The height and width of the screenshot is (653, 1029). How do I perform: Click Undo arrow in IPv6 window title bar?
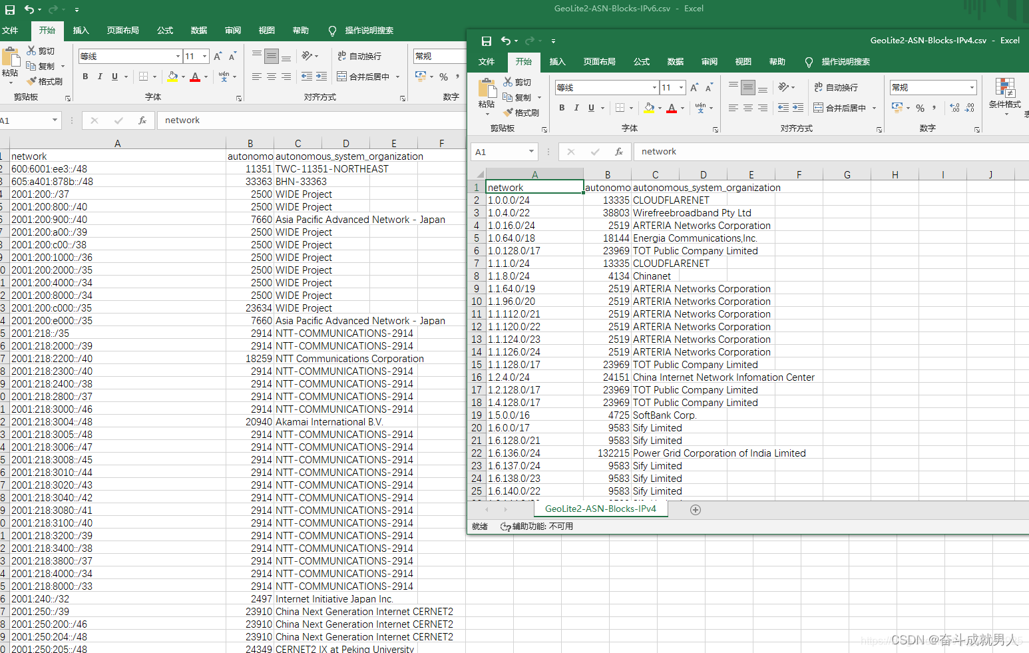[x=29, y=10]
